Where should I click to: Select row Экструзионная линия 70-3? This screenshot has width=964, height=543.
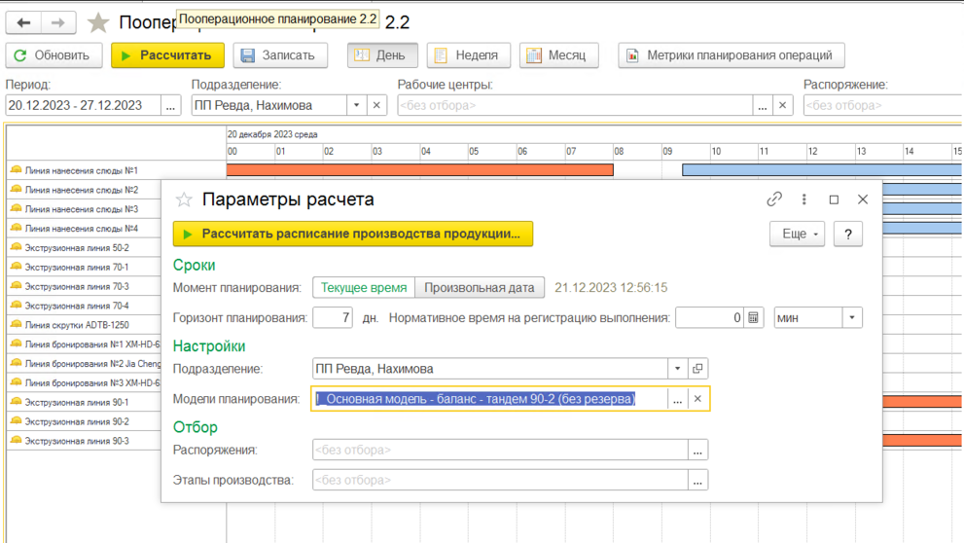85,286
